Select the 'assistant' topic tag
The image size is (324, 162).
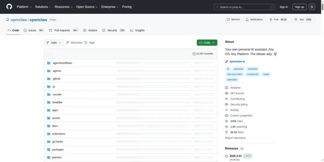252,69
